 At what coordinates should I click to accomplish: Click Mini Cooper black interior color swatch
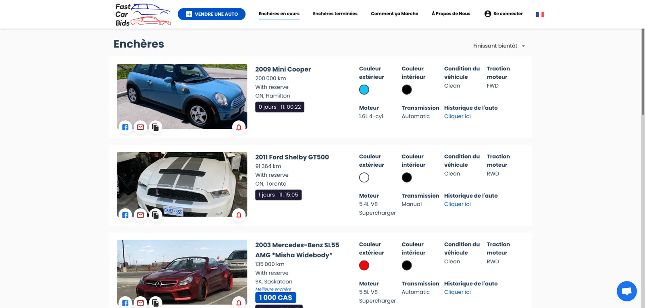(x=407, y=90)
